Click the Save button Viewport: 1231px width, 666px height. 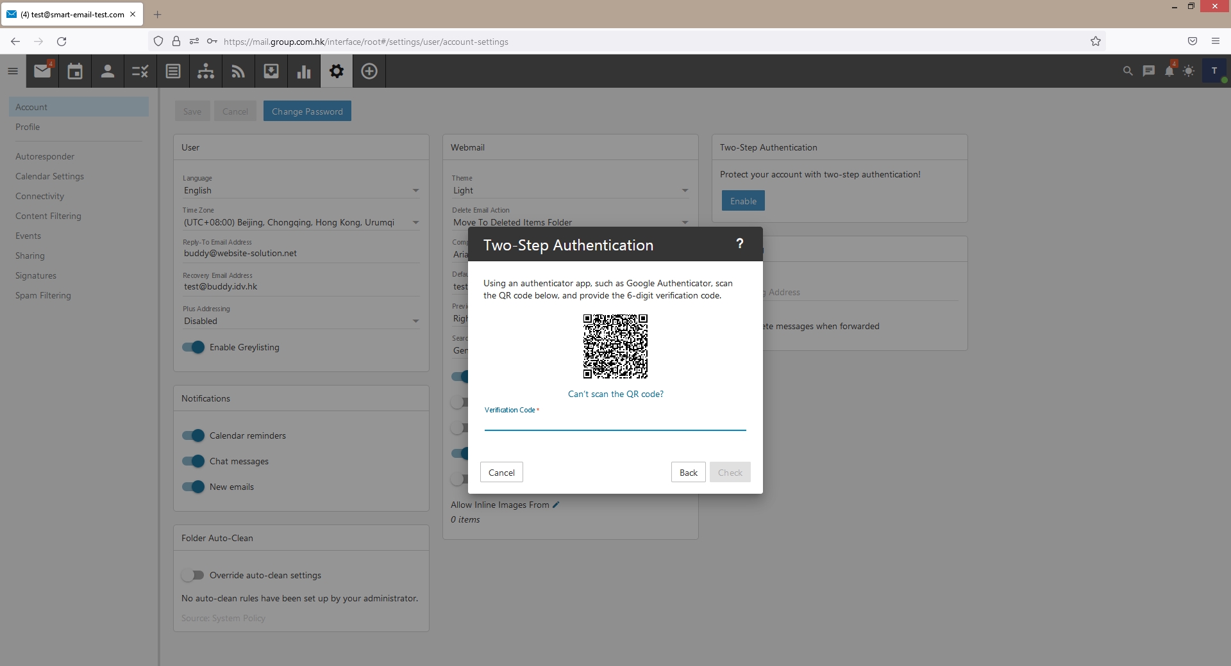tap(192, 111)
